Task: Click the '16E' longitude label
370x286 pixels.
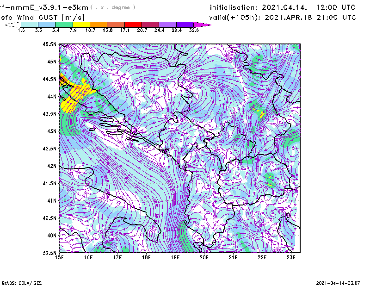Action: [88, 257]
